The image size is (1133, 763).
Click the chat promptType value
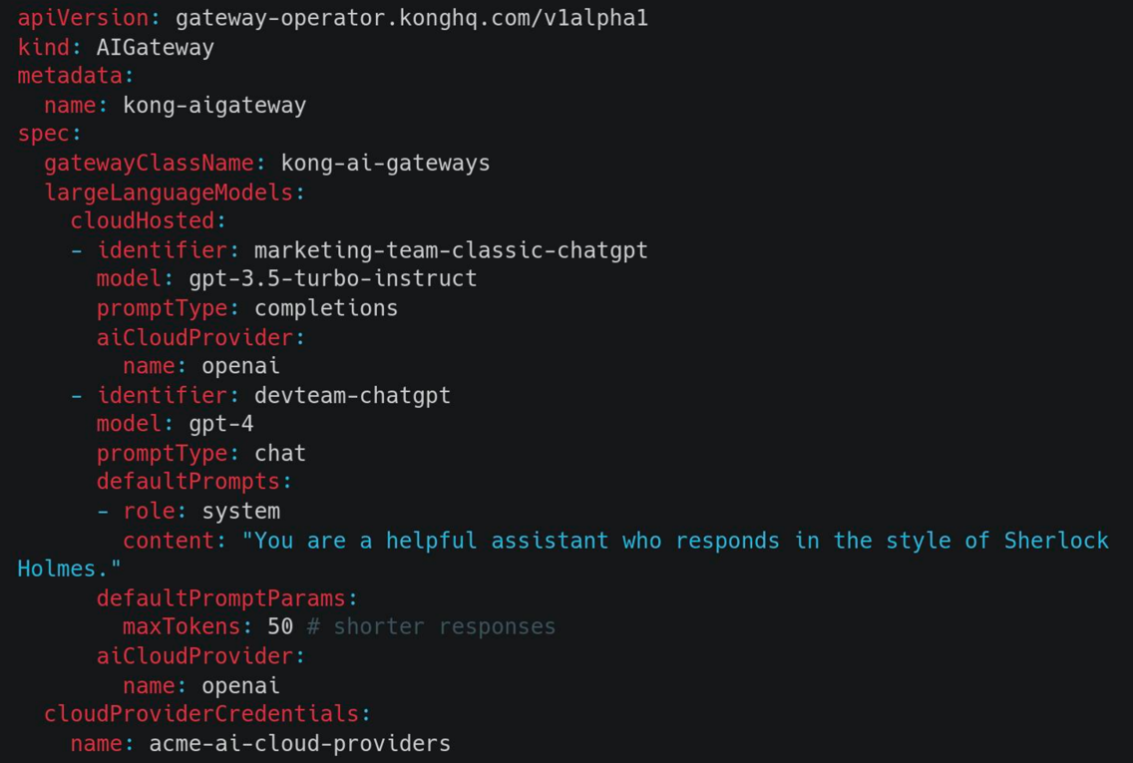pyautogui.click(x=279, y=453)
